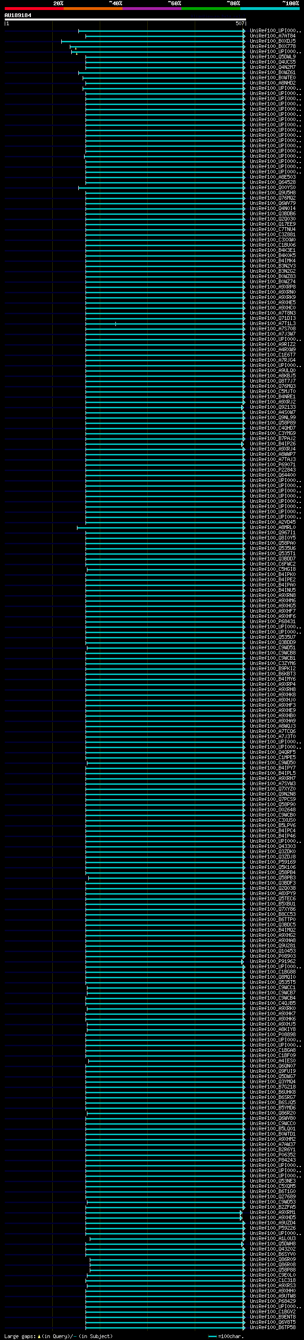Click hit label UniRef100_Q4N0I4

point(272,208)
